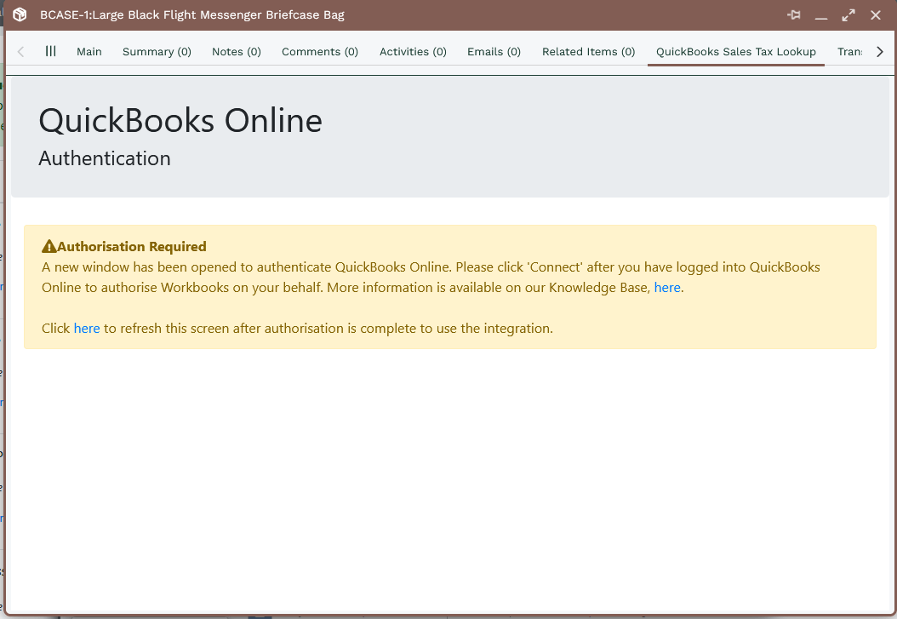The width and height of the screenshot is (897, 619).
Task: Click 'here' link to refresh this screen
Action: pos(87,329)
